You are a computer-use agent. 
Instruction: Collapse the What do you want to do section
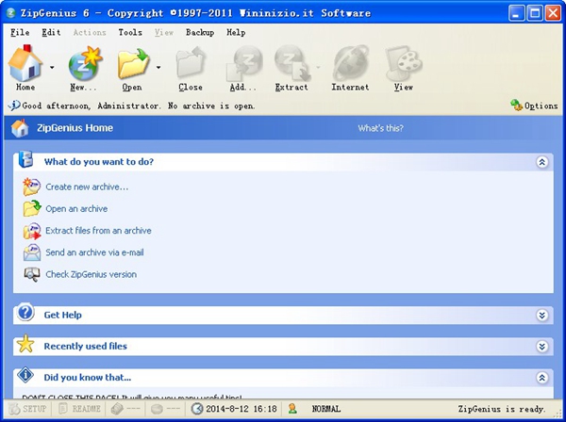541,162
